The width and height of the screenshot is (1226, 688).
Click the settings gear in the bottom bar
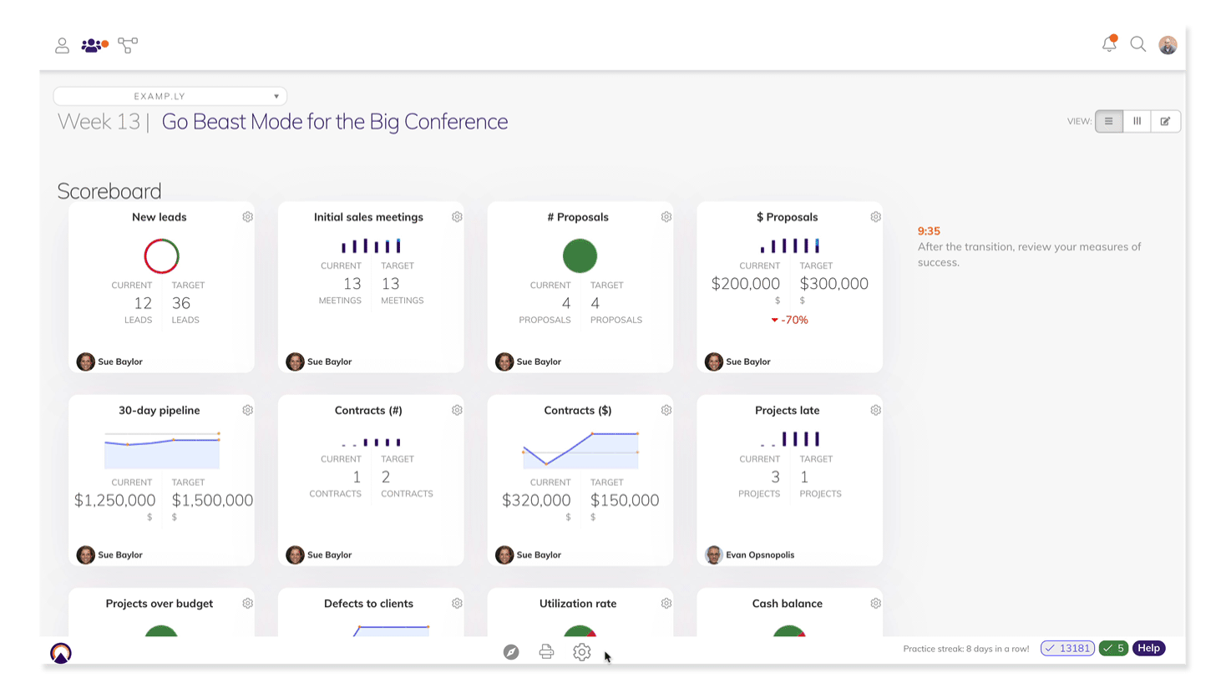pyautogui.click(x=582, y=652)
